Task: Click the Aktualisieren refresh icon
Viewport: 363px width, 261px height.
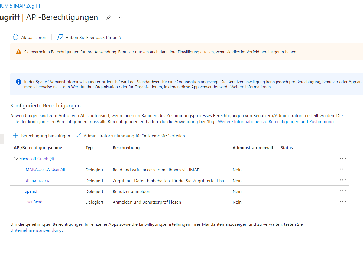Action: 16,37
